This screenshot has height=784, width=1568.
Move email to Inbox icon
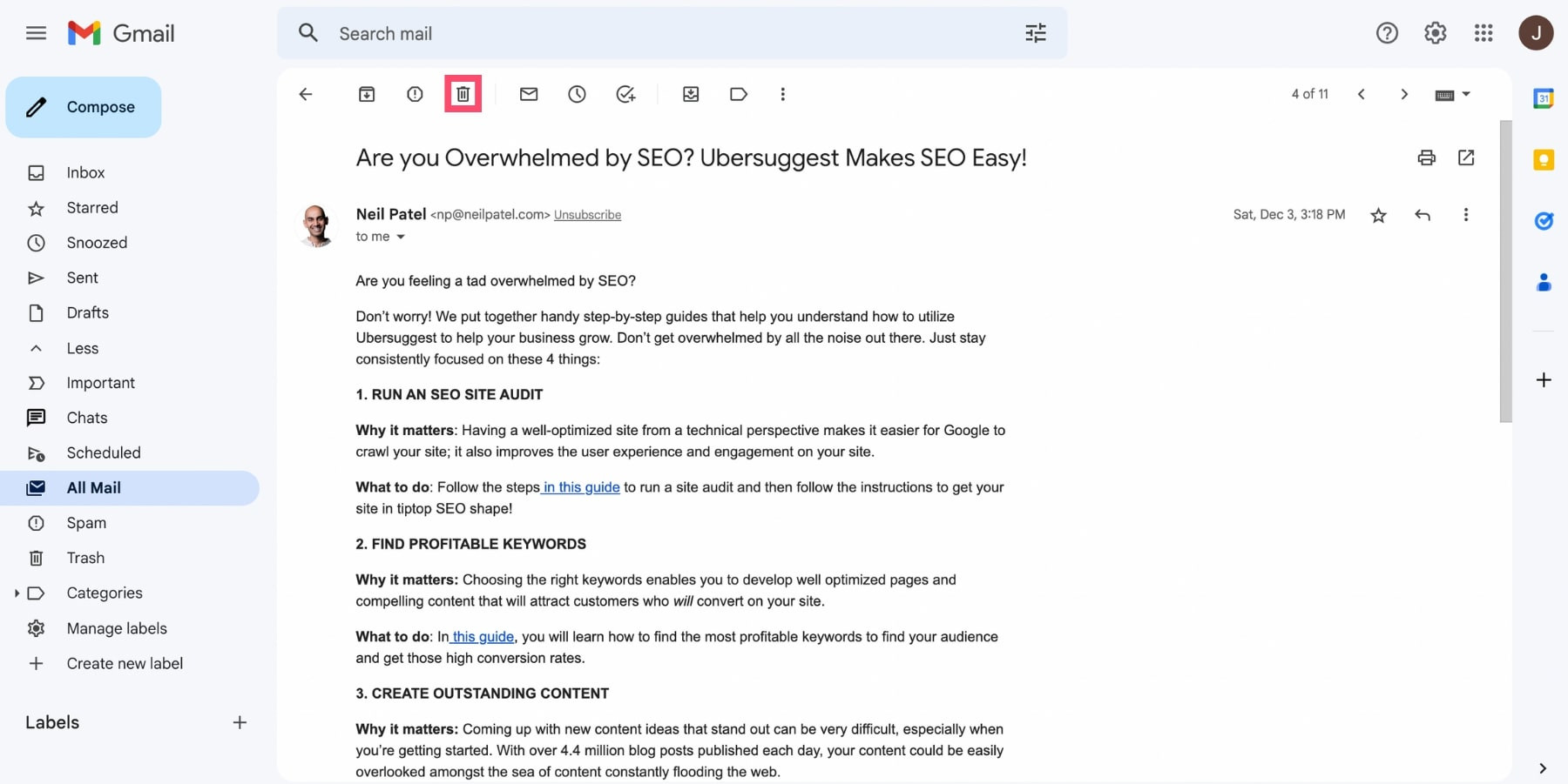click(x=691, y=94)
